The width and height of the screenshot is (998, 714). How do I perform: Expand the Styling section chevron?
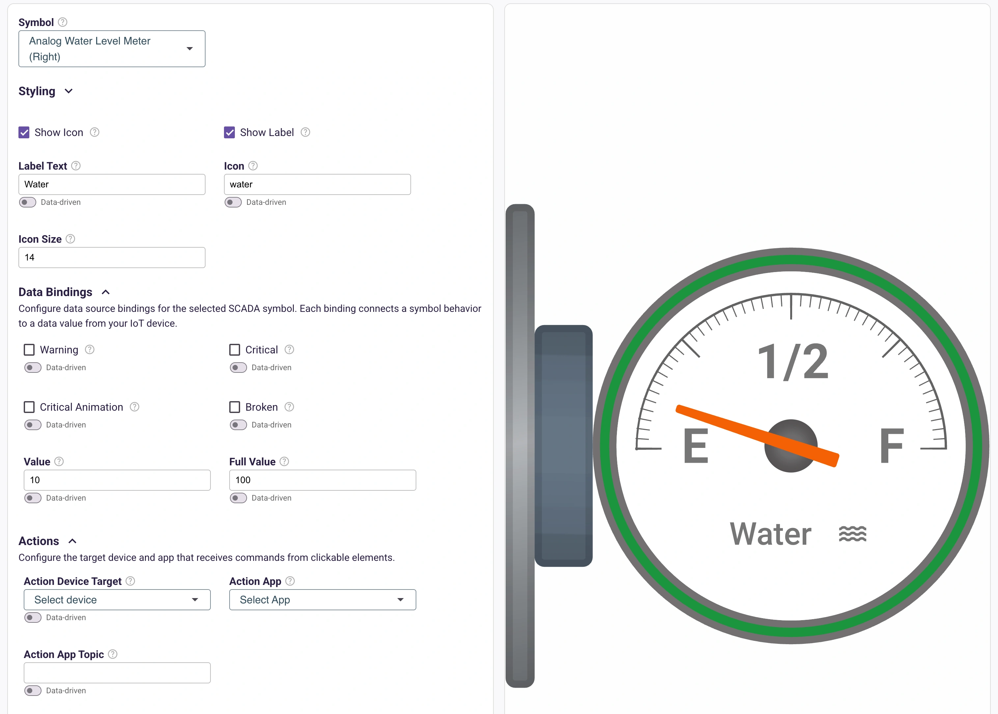coord(69,91)
